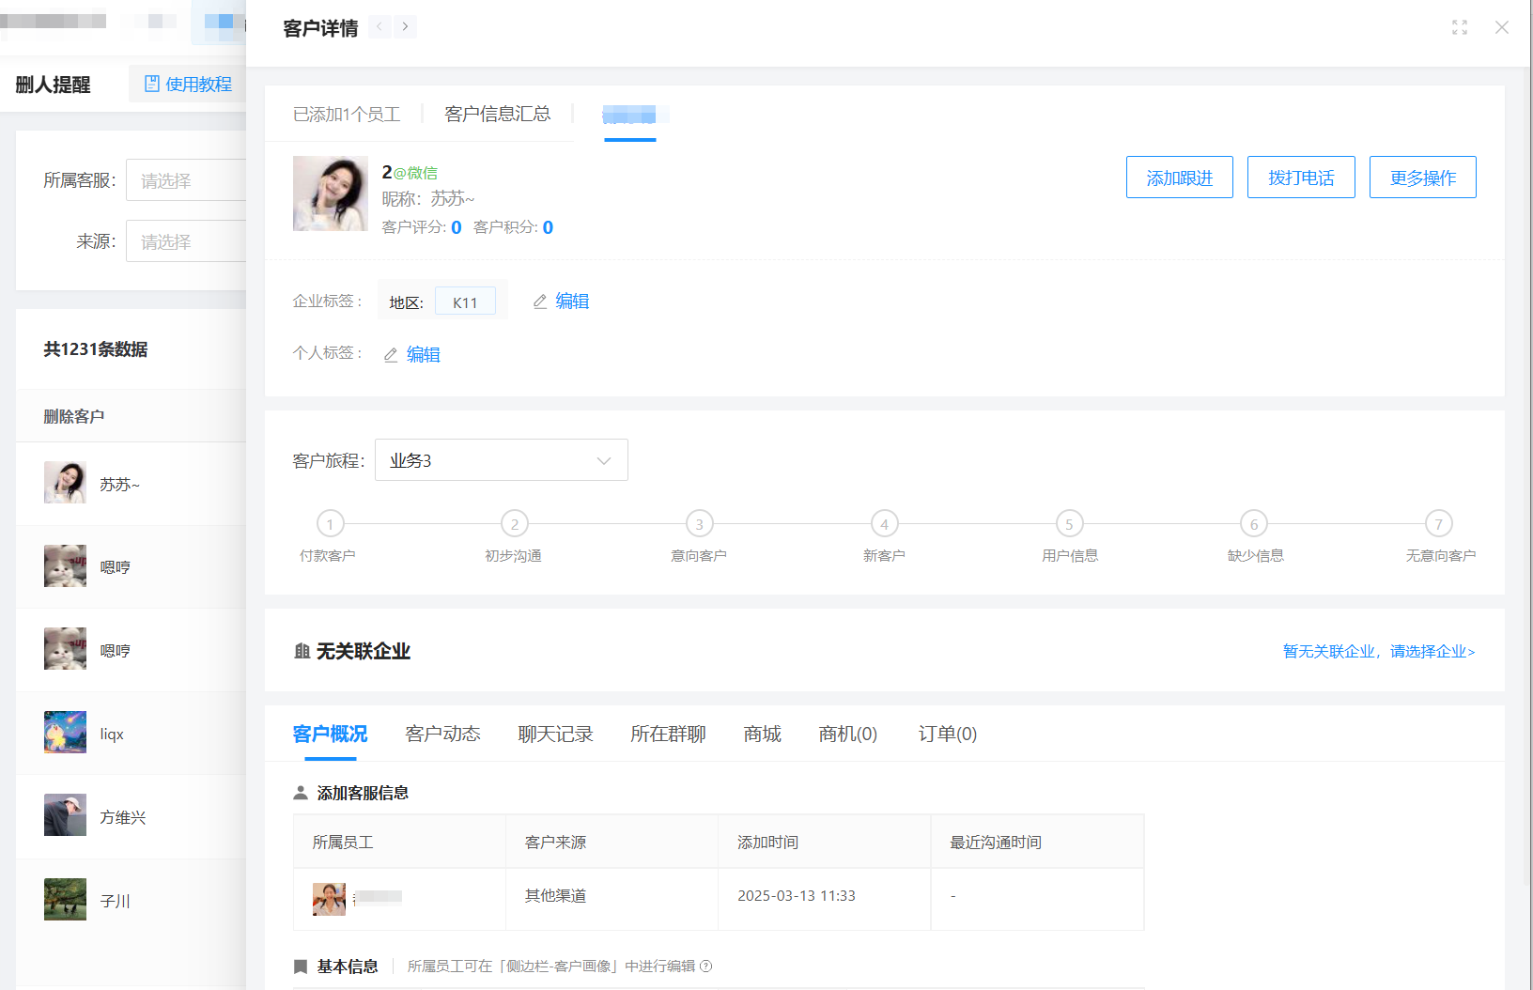This screenshot has width=1533, height=990.
Task: Select journey step 7 无意向客户
Action: pyautogui.click(x=1438, y=524)
